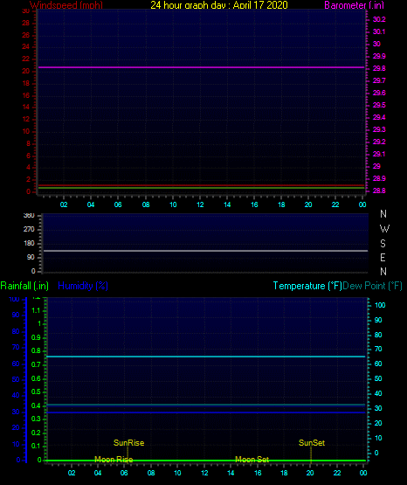
Task: Click "28.8" on the barometer scale
Action: tap(379, 191)
